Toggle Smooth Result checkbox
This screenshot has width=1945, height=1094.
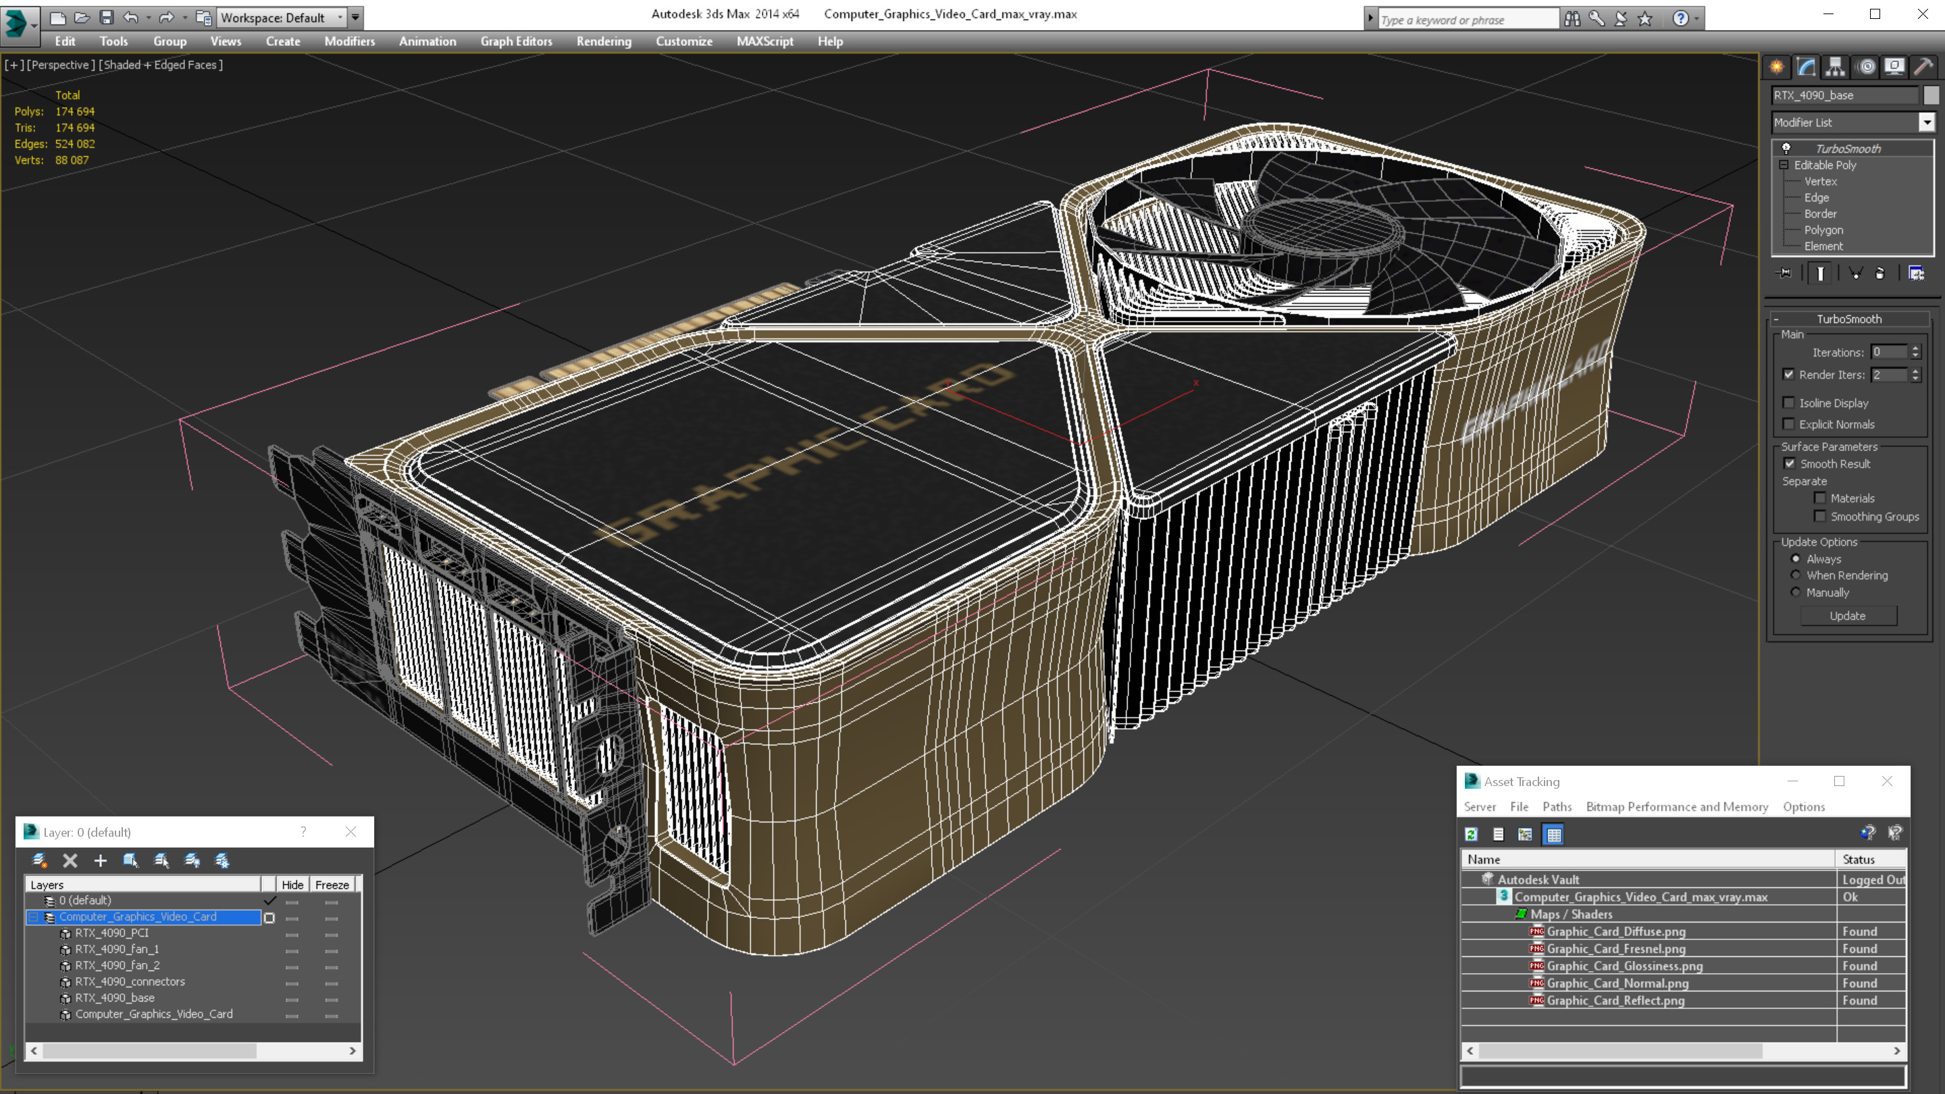pos(1790,463)
